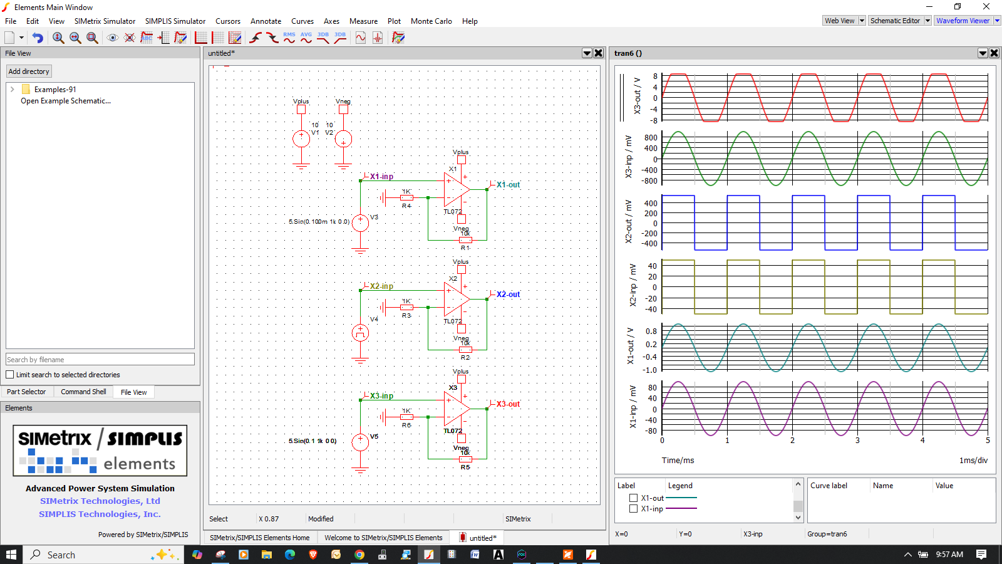Click the Web View button
This screenshot has height=564, width=1002.
coord(840,21)
